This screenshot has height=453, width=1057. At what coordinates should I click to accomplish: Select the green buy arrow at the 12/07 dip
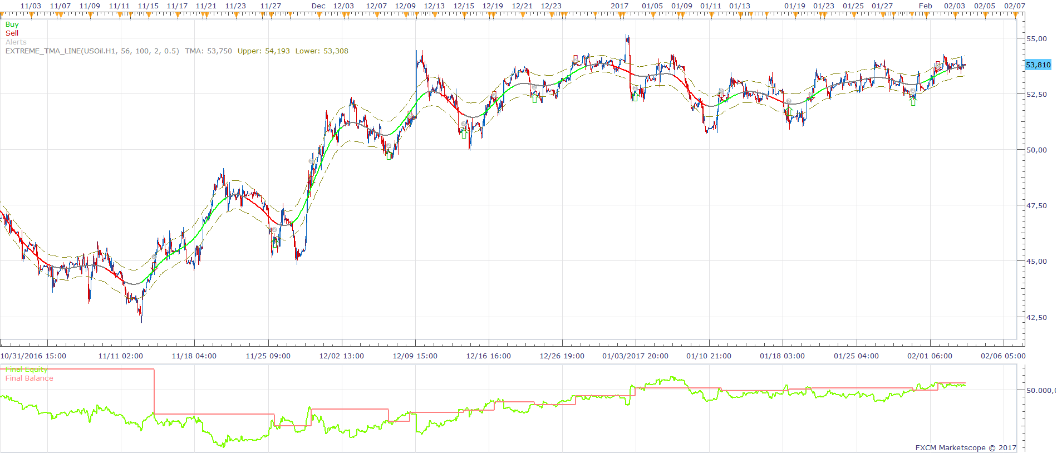[x=389, y=156]
